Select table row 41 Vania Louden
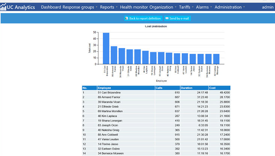Viewport: 275px width, 156px height. pos(156,139)
